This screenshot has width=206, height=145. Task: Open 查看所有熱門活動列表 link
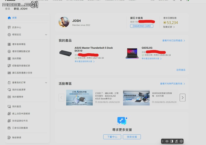(x=172, y=84)
